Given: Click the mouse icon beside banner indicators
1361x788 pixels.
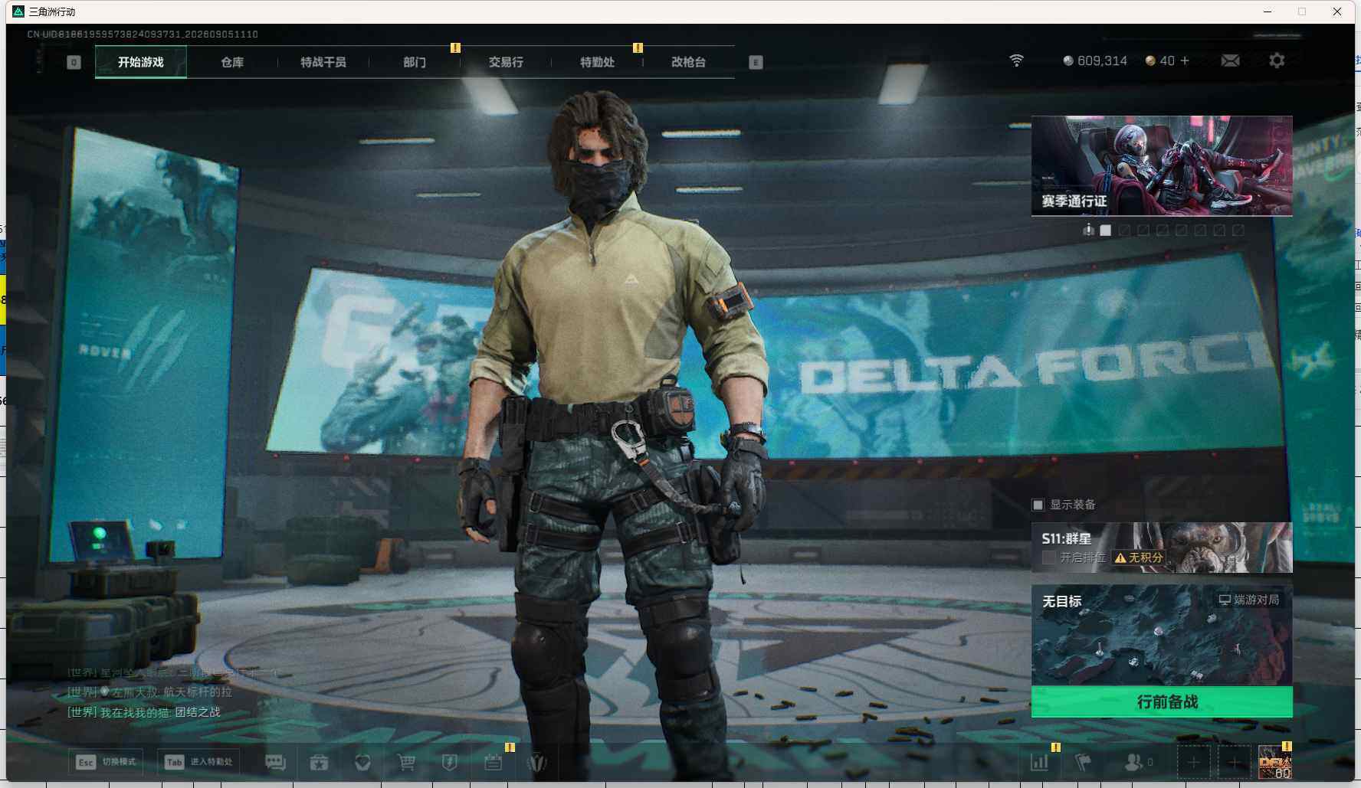Looking at the screenshot, I should click(x=1088, y=230).
